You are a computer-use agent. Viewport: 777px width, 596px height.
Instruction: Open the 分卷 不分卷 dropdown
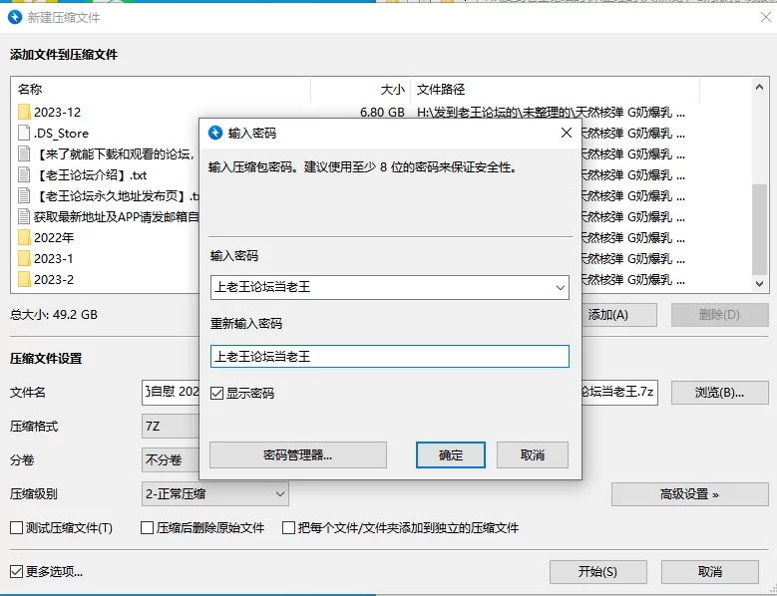point(170,459)
